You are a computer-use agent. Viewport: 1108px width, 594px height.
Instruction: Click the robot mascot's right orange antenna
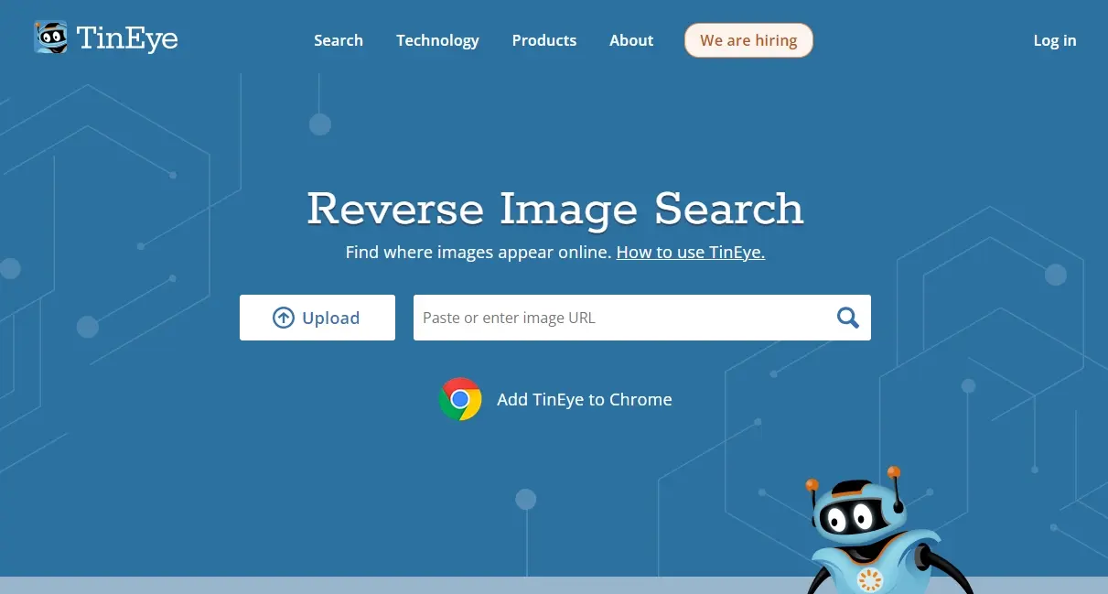click(x=894, y=473)
